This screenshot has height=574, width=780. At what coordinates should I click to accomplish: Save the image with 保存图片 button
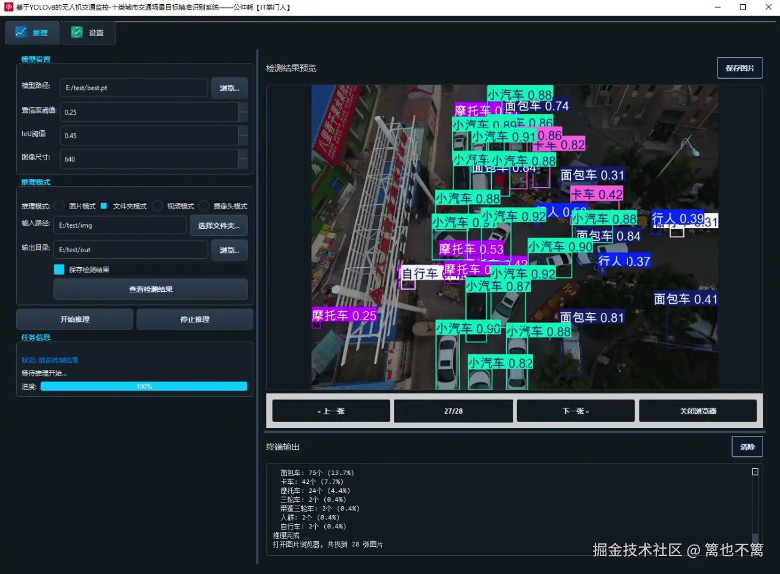coord(740,68)
